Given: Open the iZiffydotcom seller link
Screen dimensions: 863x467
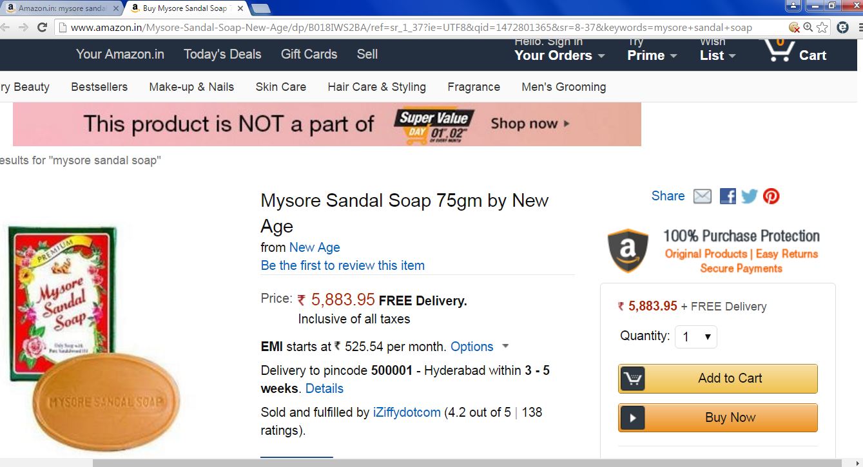Looking at the screenshot, I should (407, 412).
